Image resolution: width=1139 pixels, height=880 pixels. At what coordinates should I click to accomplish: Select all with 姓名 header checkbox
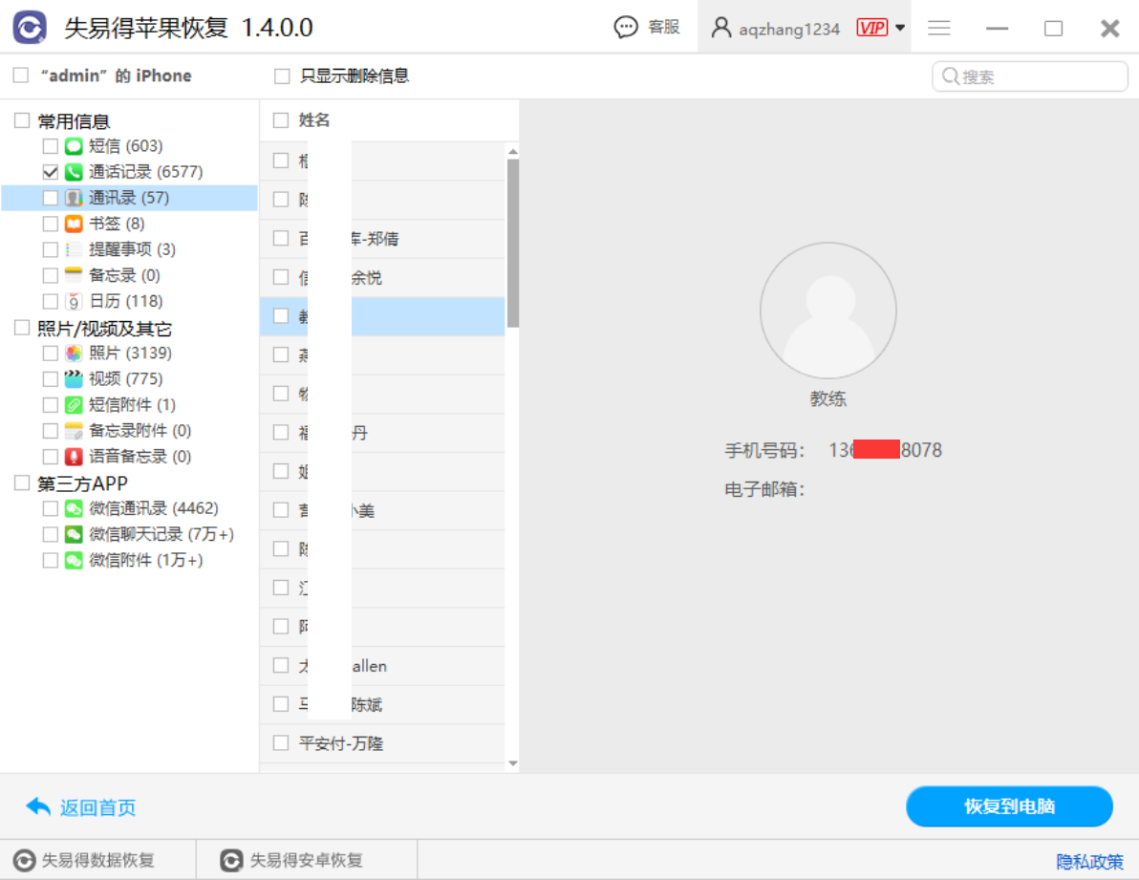click(x=280, y=119)
